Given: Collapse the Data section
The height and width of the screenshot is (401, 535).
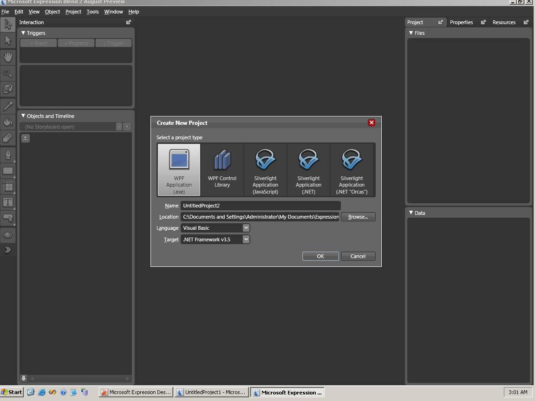Looking at the screenshot, I should [x=411, y=213].
